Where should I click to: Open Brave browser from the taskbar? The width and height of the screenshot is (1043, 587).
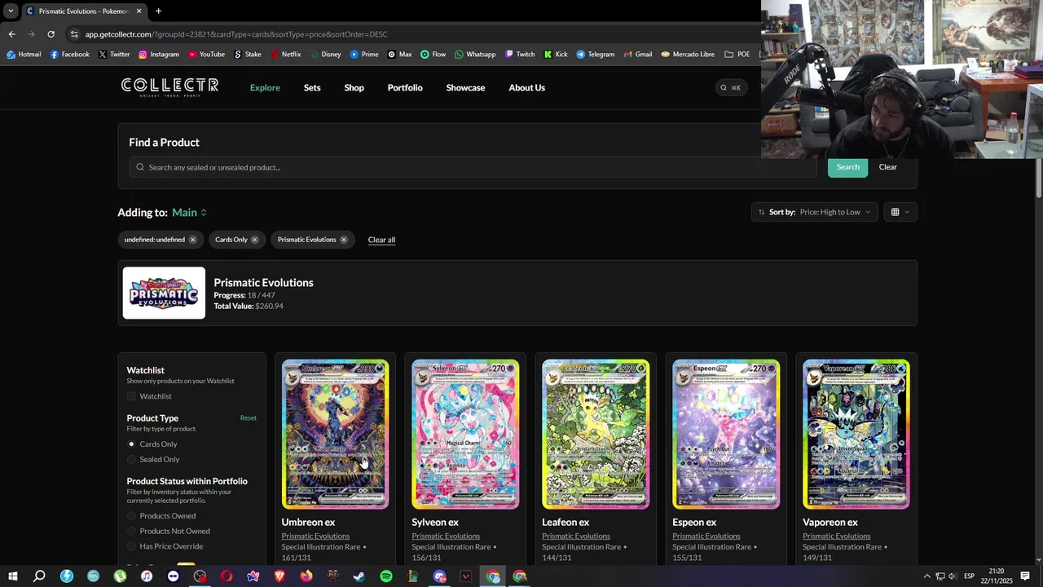tap(279, 576)
